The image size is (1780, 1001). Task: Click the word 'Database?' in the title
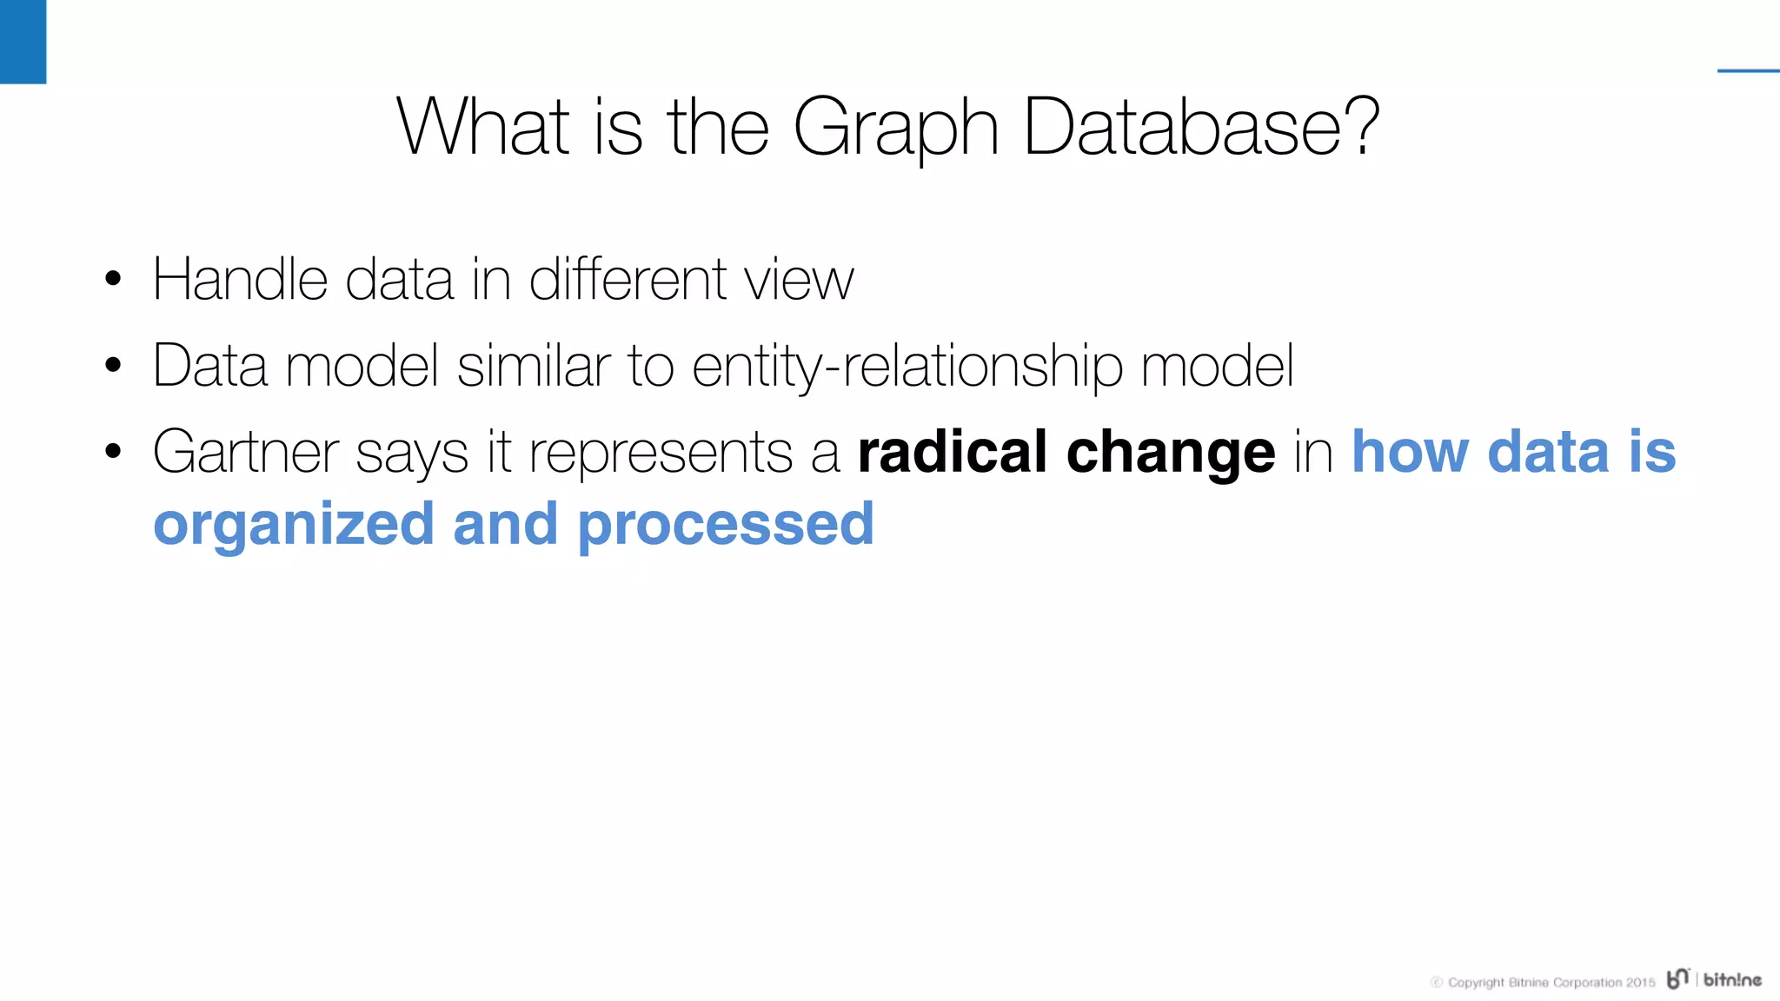click(x=1202, y=127)
